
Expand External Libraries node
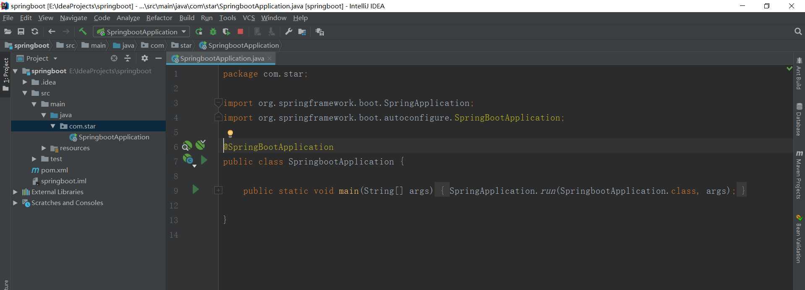15,192
